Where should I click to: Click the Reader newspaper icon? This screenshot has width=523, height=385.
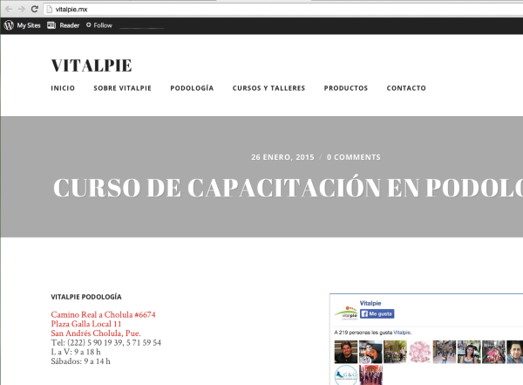pyautogui.click(x=51, y=25)
